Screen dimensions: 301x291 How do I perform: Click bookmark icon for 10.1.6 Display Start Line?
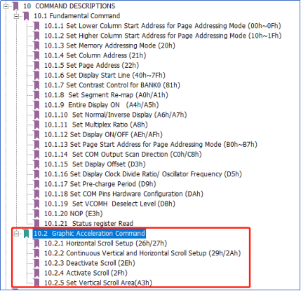click(36, 76)
